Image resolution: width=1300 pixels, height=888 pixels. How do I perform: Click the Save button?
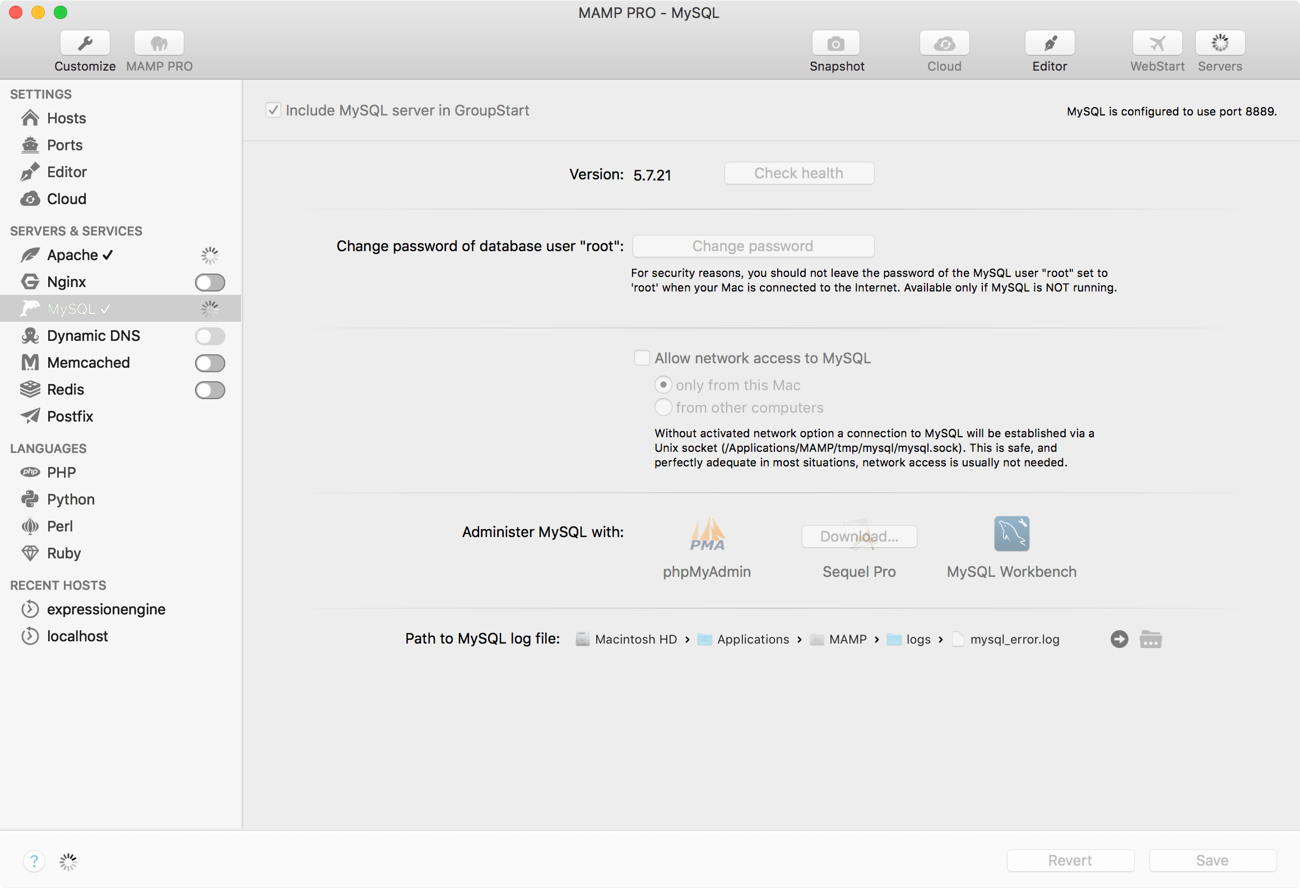pos(1213,861)
